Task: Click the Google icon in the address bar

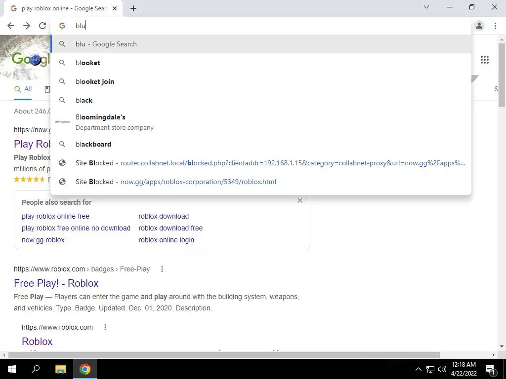Action: [x=62, y=26]
